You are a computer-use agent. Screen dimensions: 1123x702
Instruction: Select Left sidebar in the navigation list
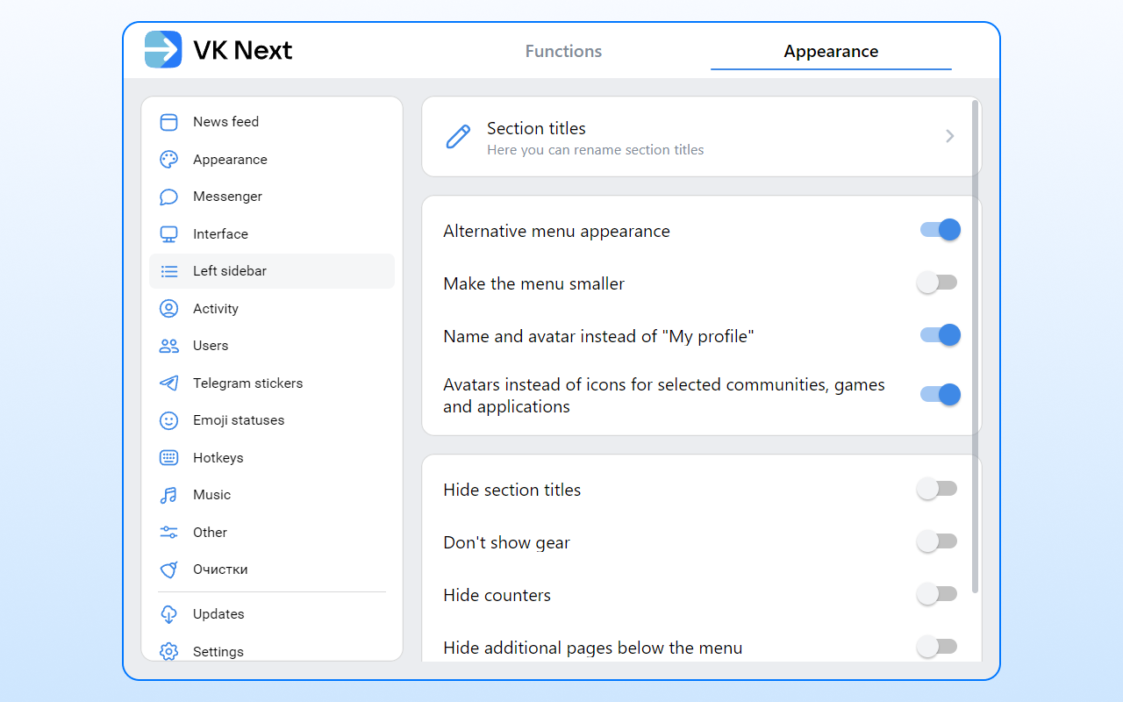click(228, 271)
